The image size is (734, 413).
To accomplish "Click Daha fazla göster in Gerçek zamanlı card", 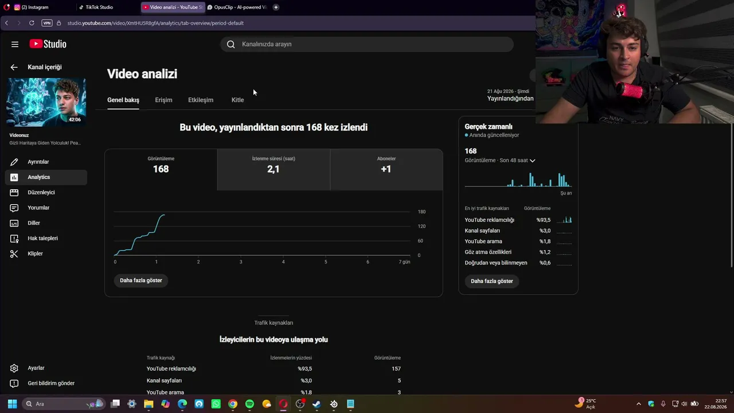I will 492,281.
